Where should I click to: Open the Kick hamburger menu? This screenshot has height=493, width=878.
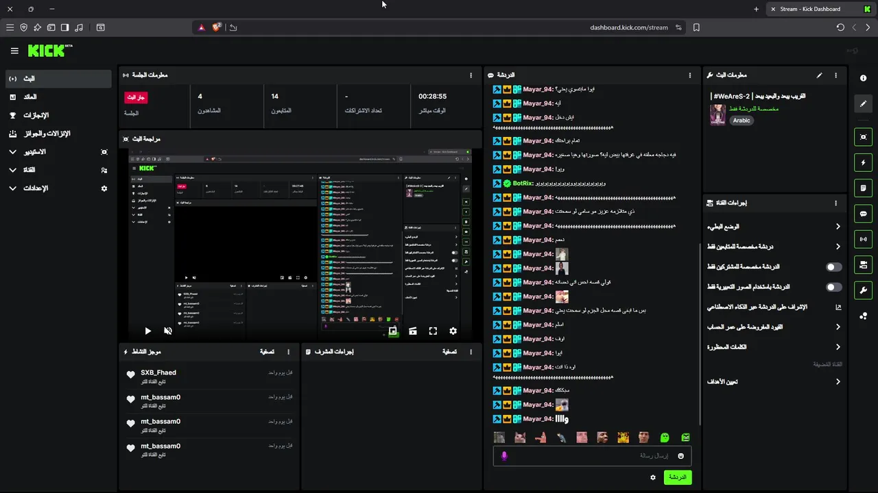point(14,51)
